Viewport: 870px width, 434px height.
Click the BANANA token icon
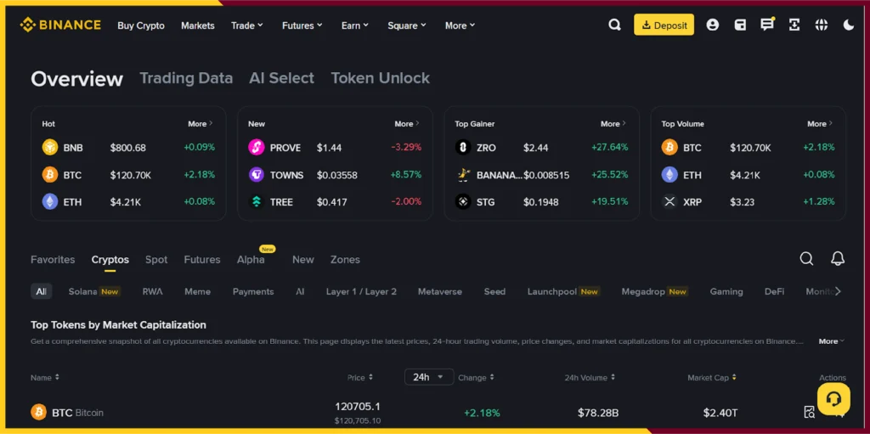(x=463, y=175)
